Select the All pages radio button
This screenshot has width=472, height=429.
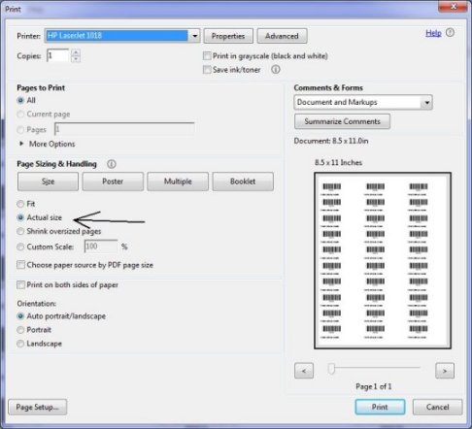20,101
